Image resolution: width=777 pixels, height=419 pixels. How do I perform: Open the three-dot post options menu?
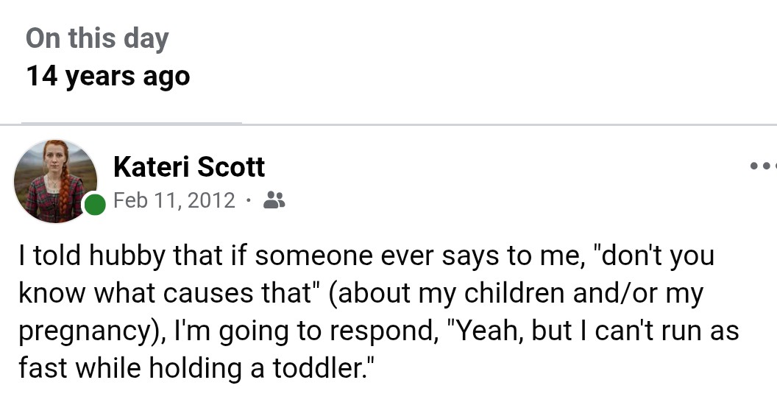(762, 166)
